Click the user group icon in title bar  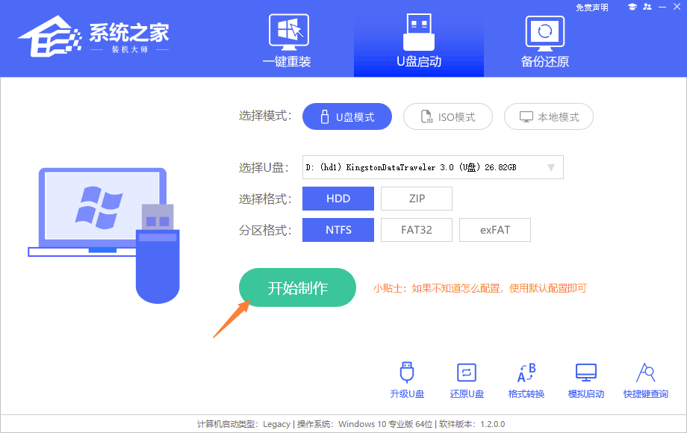(647, 7)
